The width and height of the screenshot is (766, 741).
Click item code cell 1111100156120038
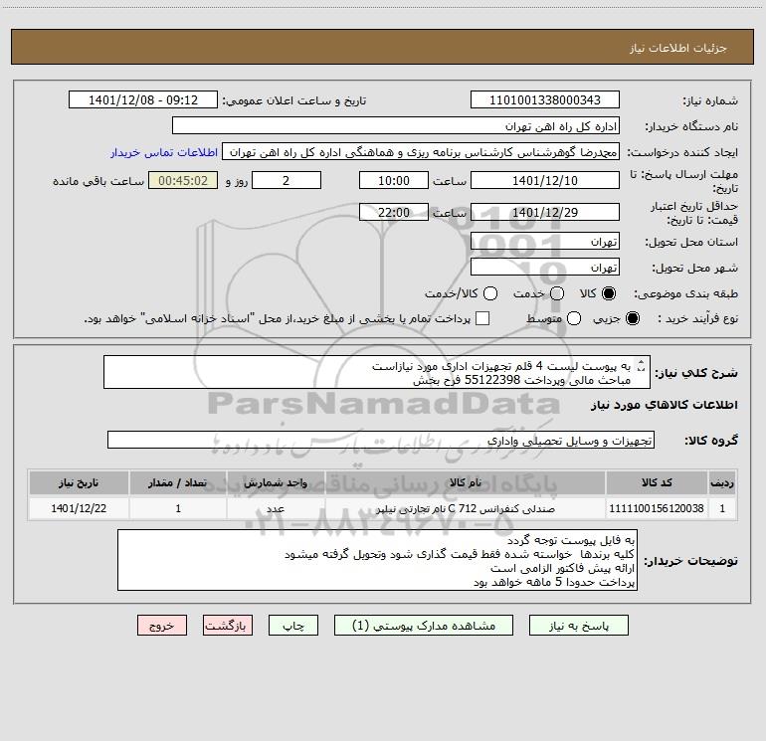tap(657, 508)
